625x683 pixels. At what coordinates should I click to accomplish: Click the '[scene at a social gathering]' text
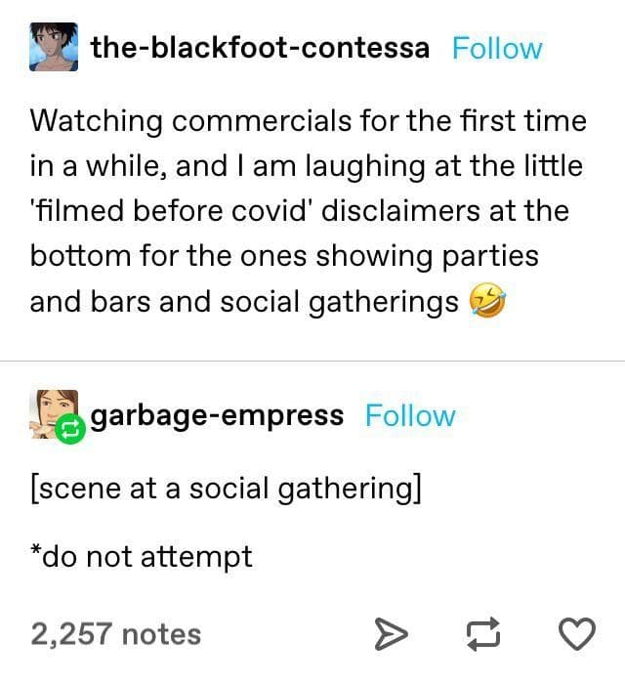(226, 489)
